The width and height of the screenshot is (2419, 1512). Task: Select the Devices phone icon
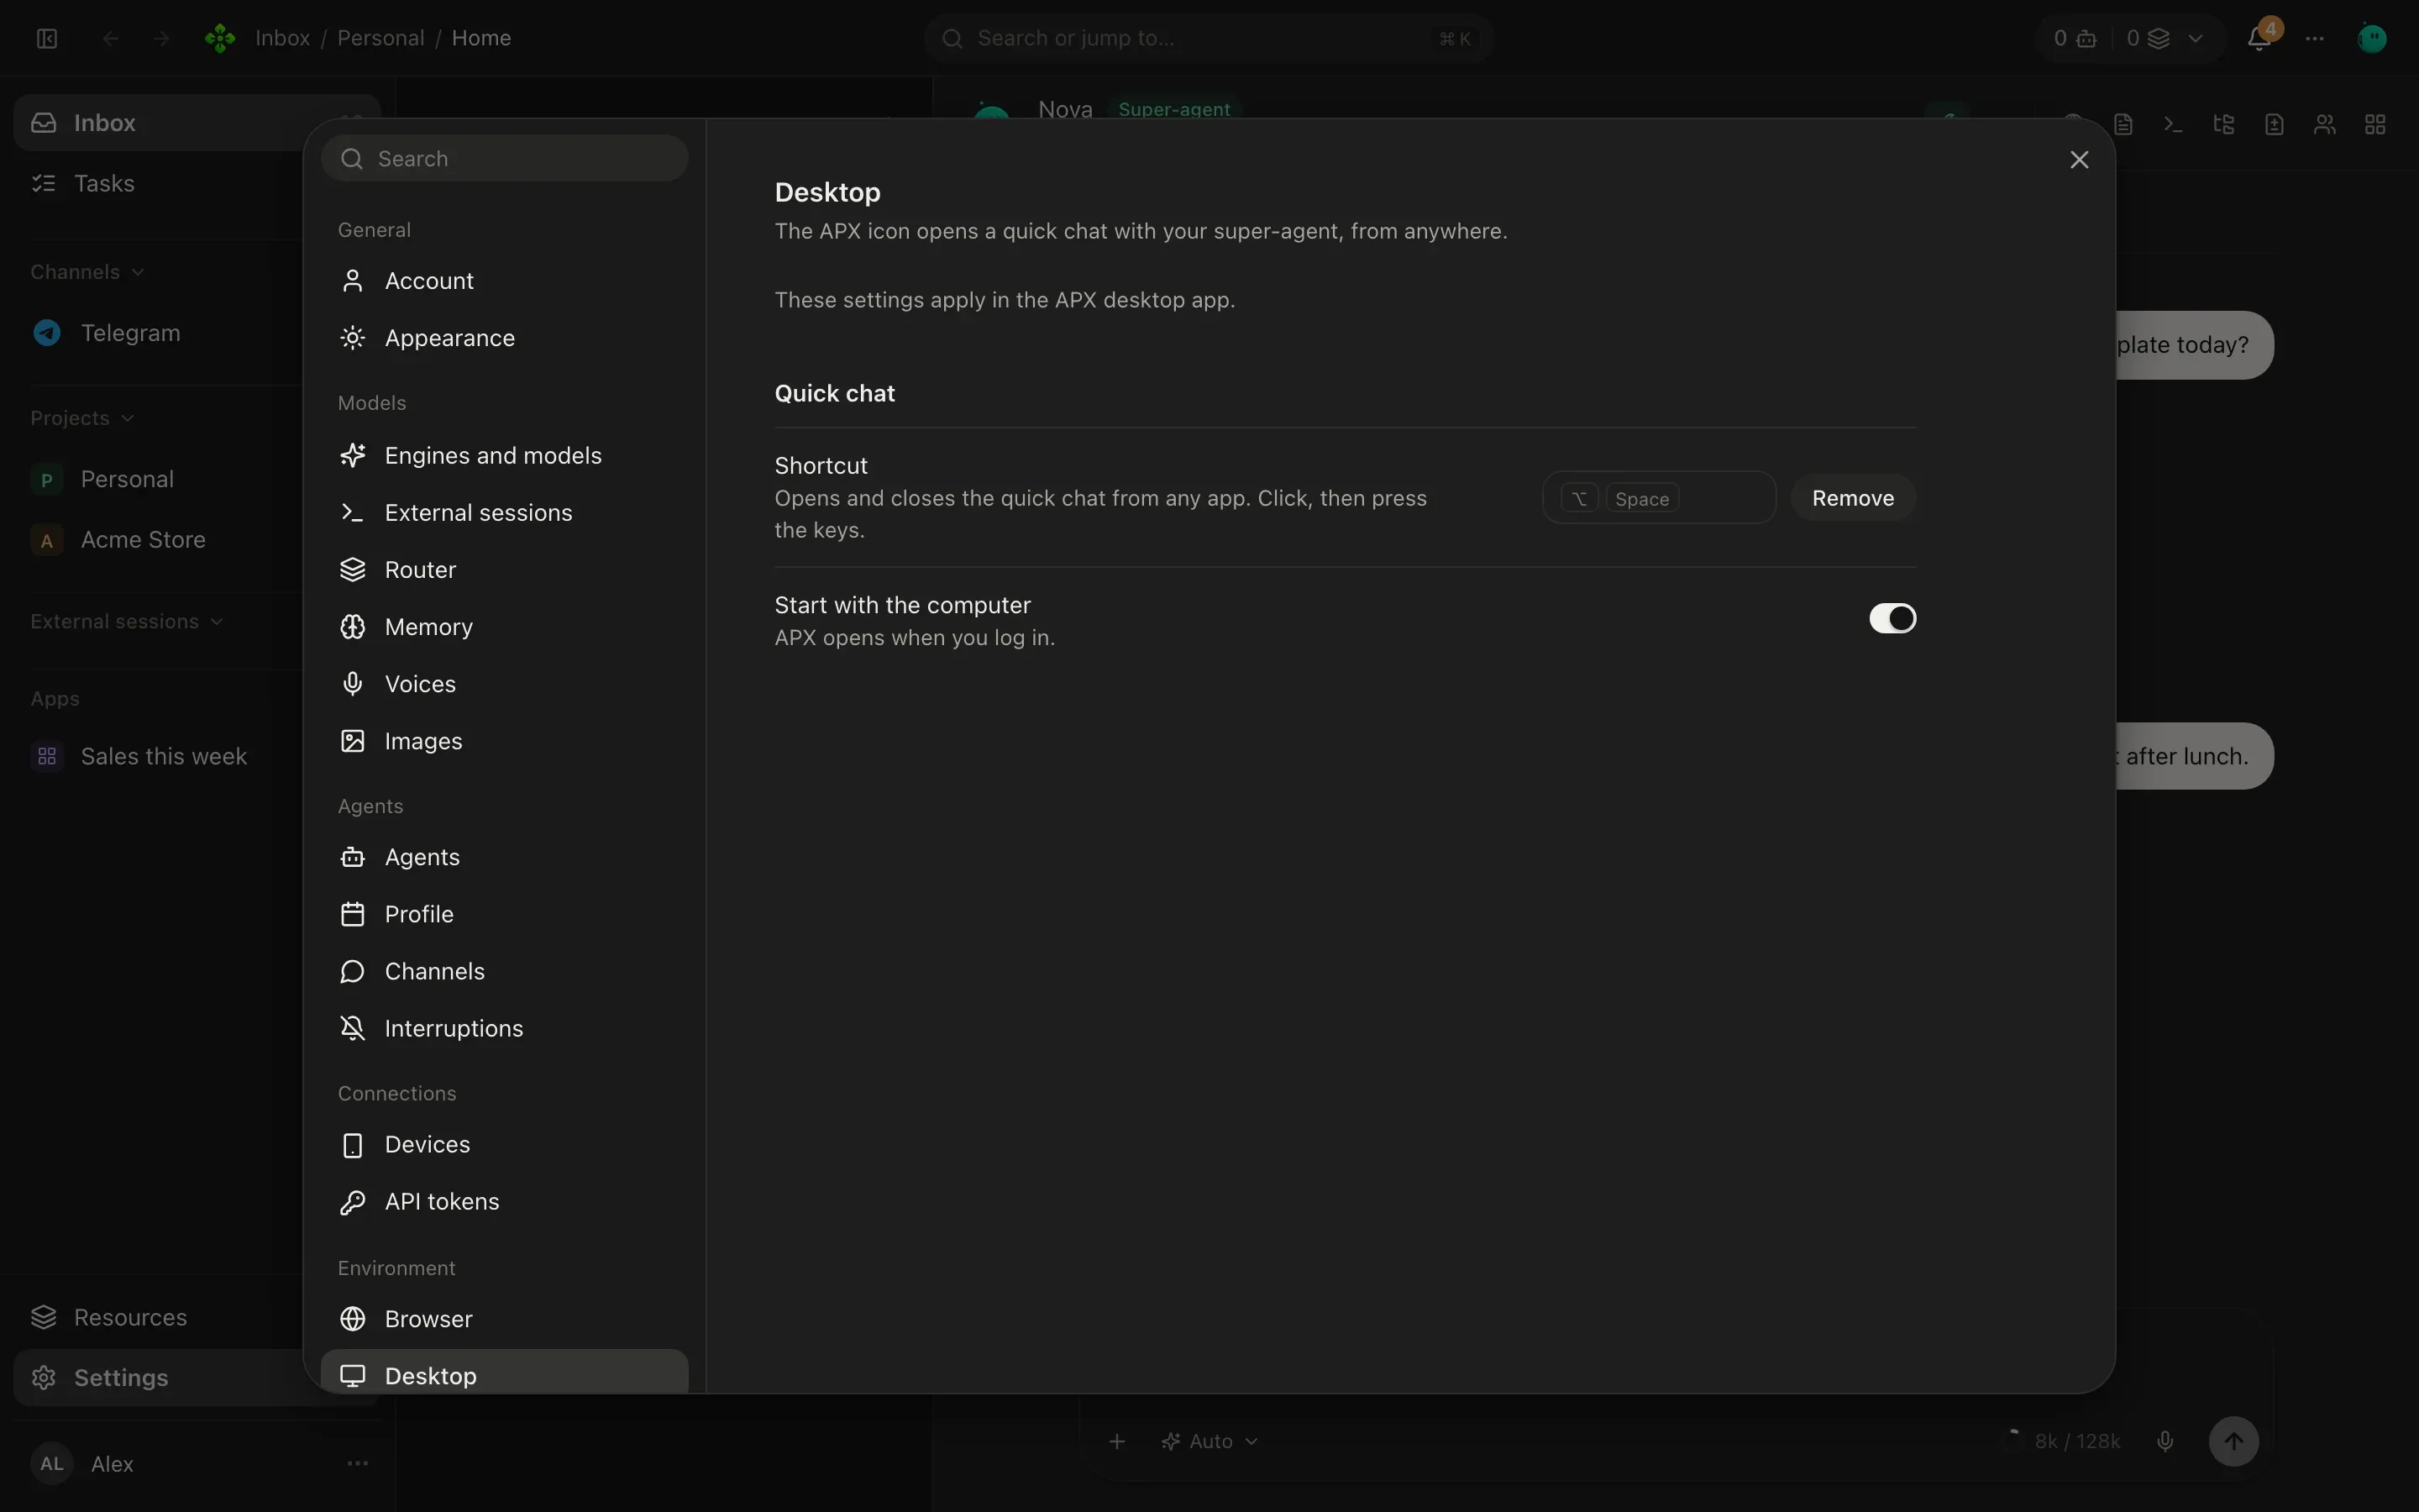pos(352,1145)
